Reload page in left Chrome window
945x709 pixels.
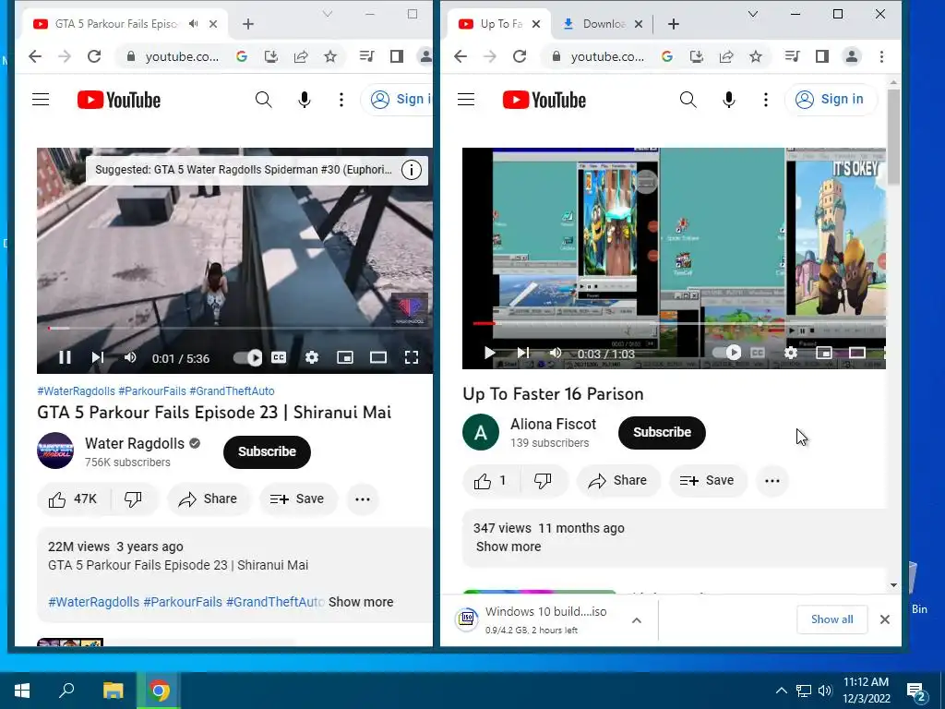(94, 56)
